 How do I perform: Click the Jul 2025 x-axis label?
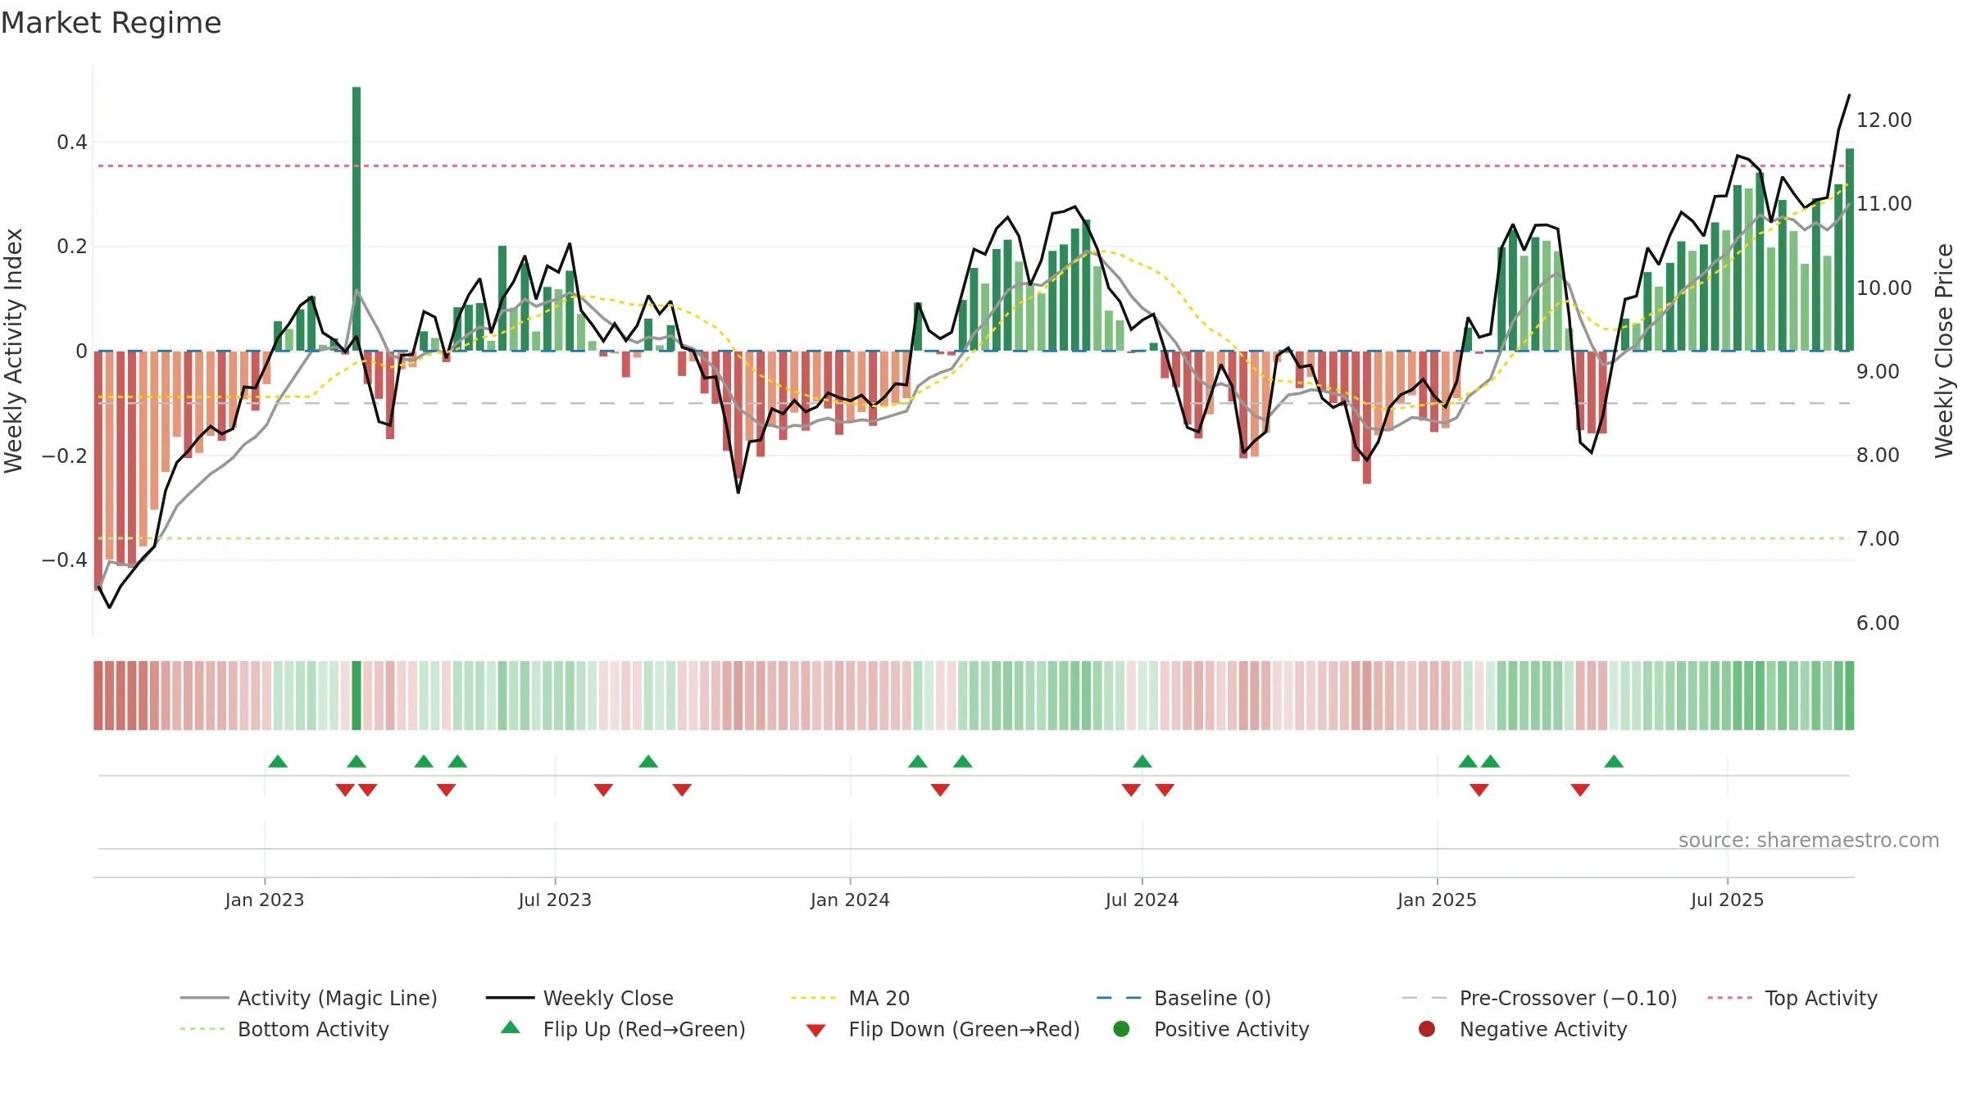pos(1727,900)
